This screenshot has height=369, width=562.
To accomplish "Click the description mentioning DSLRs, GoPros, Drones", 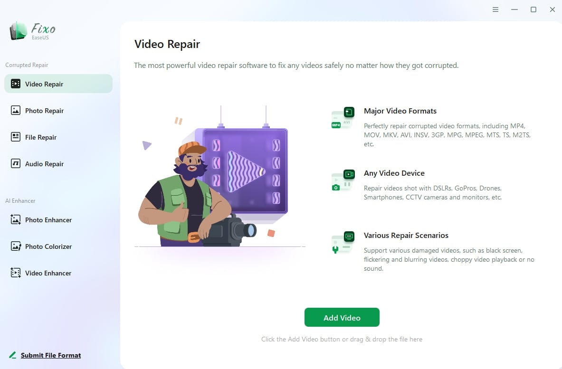I will 433,193.
